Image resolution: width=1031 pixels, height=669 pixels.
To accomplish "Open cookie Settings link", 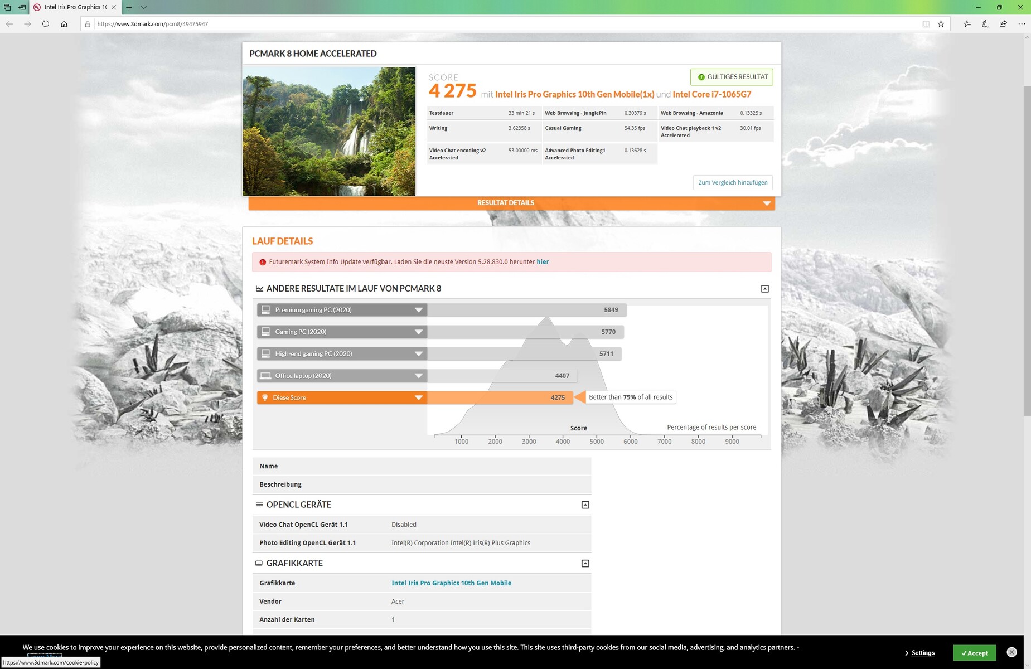I will [x=923, y=653].
